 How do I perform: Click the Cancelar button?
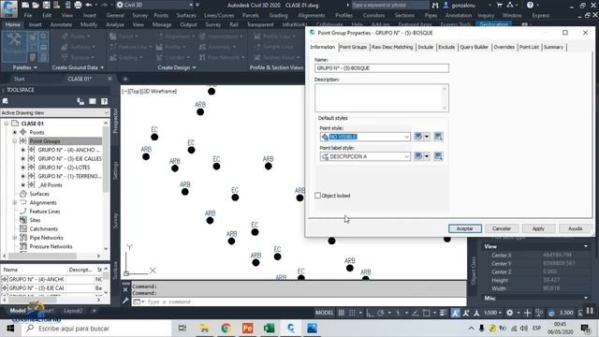(x=502, y=228)
